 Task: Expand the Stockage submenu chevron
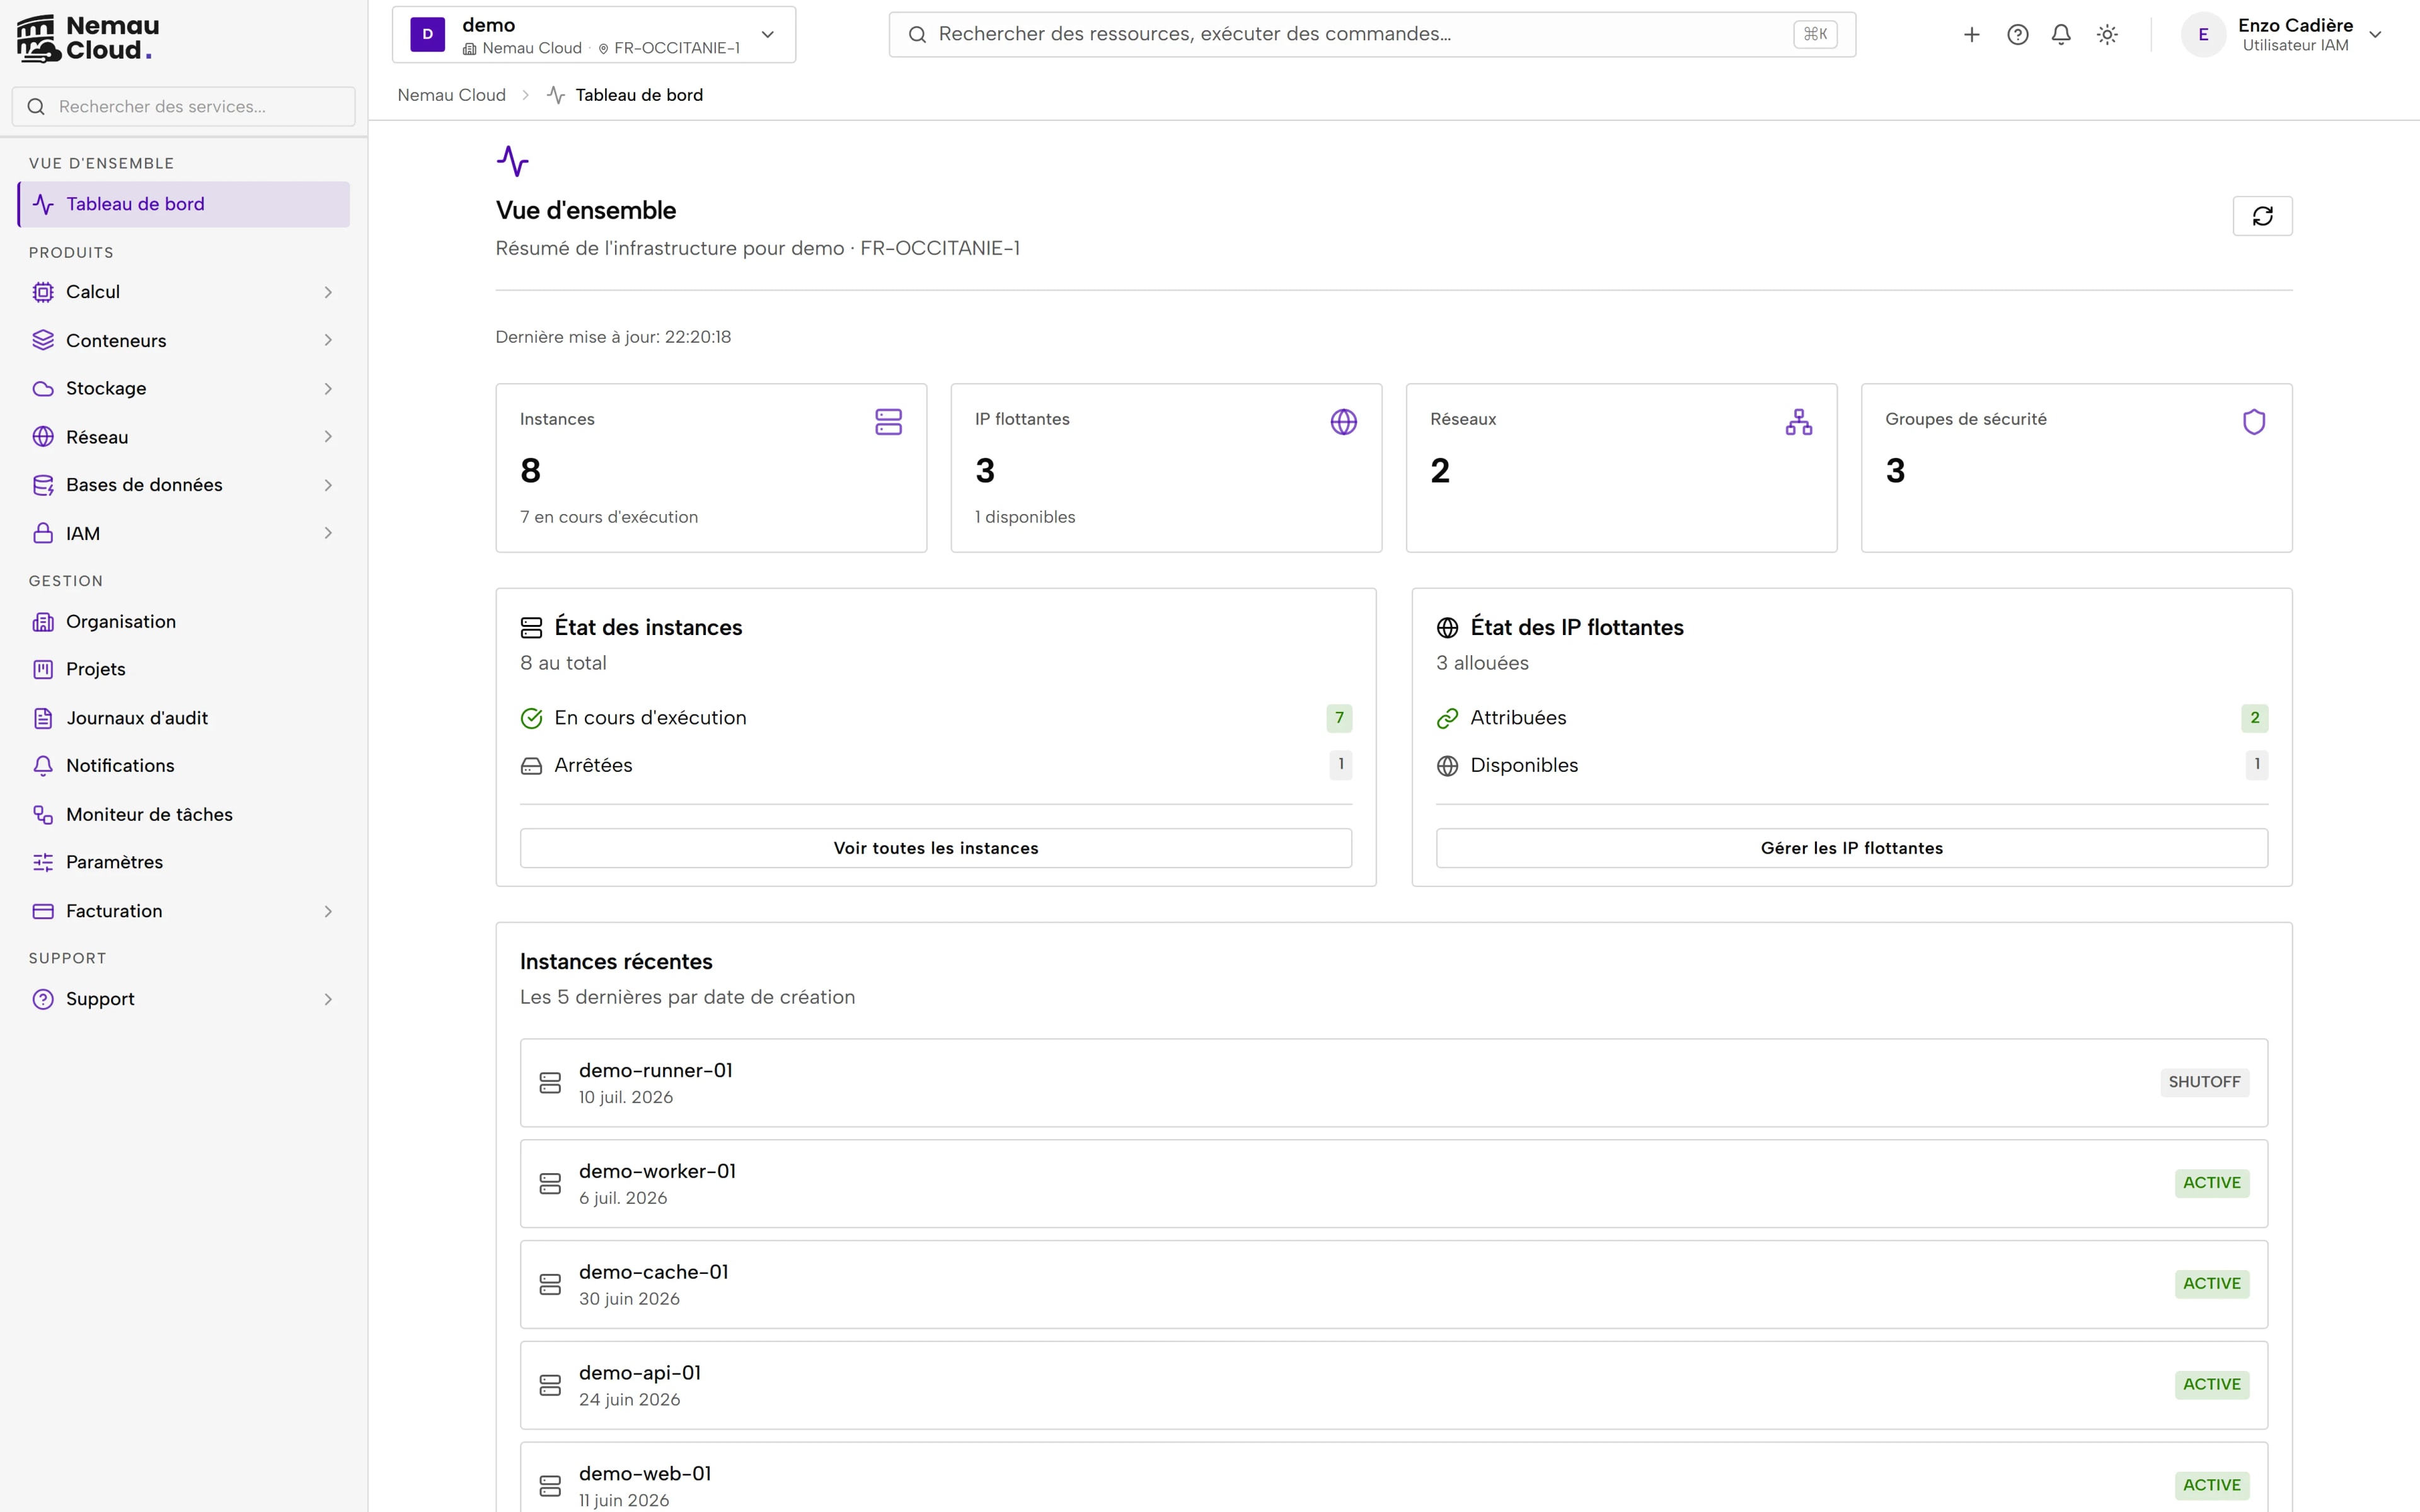point(328,388)
